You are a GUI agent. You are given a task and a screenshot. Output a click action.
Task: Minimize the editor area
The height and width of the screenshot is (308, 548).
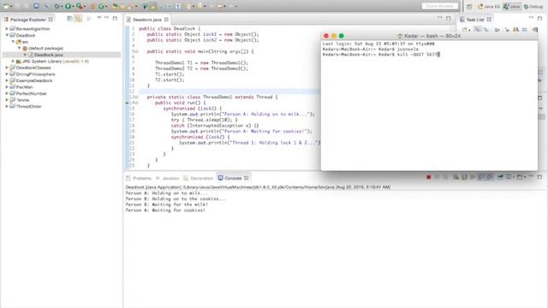[x=439, y=17]
